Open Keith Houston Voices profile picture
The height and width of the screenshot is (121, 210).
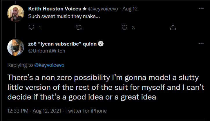(x=16, y=13)
